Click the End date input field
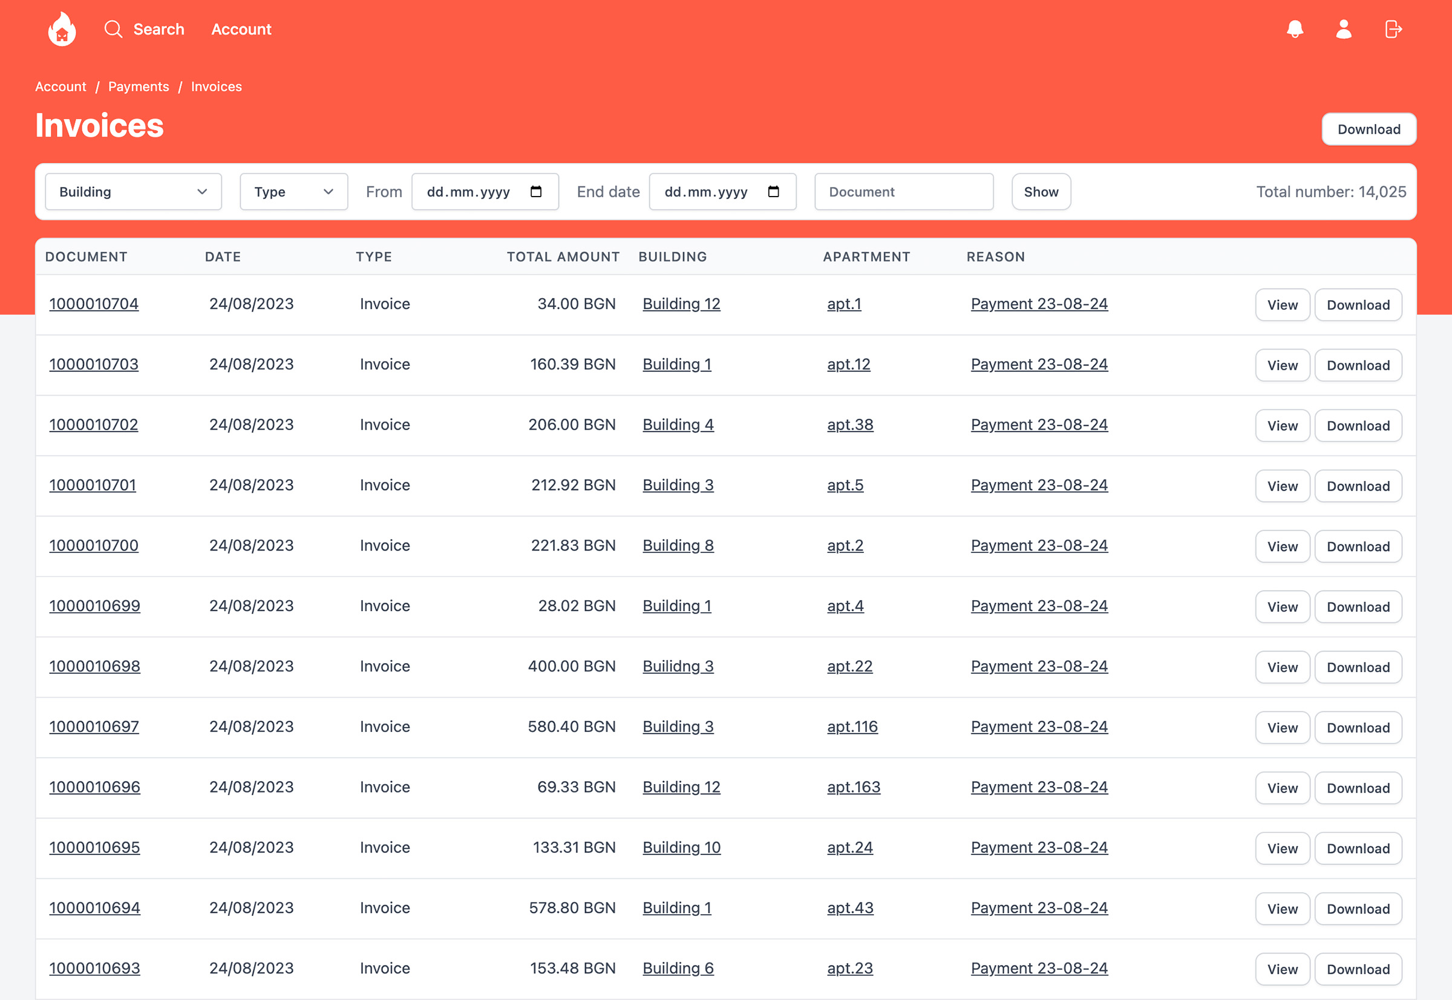 [x=722, y=192]
